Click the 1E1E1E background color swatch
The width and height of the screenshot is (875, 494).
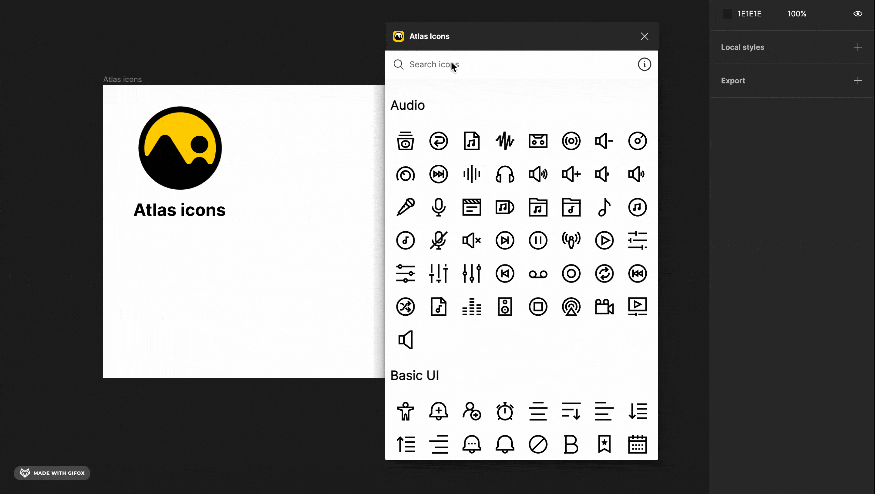(727, 14)
